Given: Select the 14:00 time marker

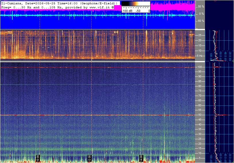Looking at the screenshot, I should (x=141, y=158).
